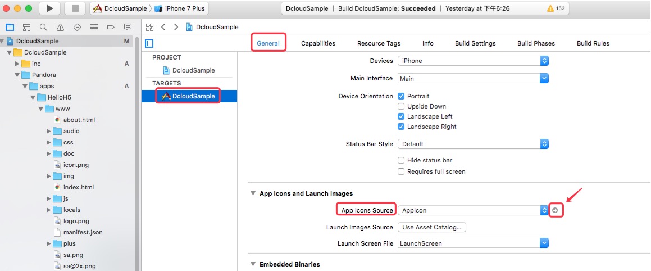Switch to the Info tab
Screen dimensions: 651x271
427,43
